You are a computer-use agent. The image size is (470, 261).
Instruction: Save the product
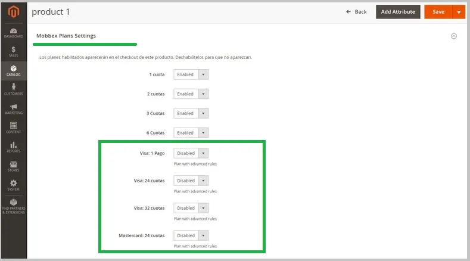coord(438,12)
